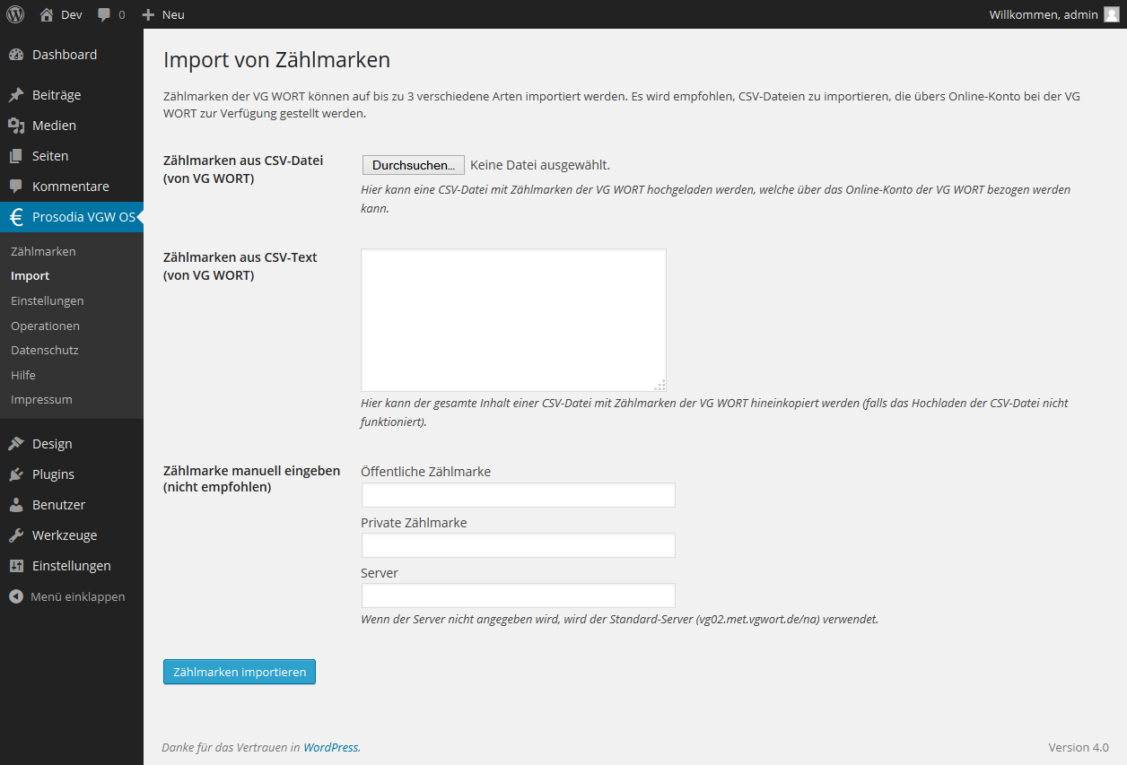Image resolution: width=1127 pixels, height=765 pixels.
Task: Click the 'Import von Zählmarken' heading
Action: [x=276, y=60]
